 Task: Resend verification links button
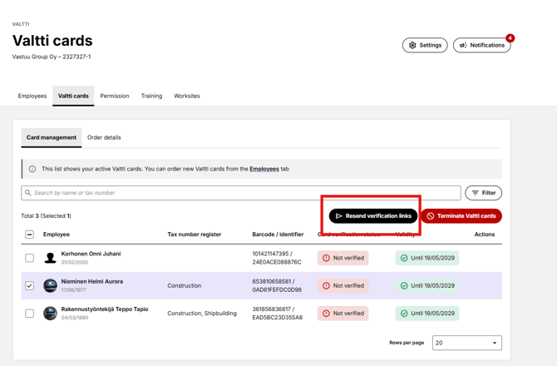click(x=373, y=216)
